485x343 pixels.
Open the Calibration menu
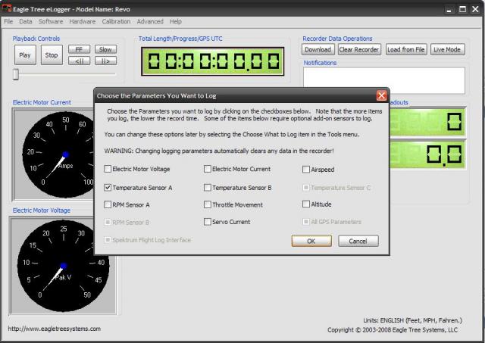tap(116, 22)
